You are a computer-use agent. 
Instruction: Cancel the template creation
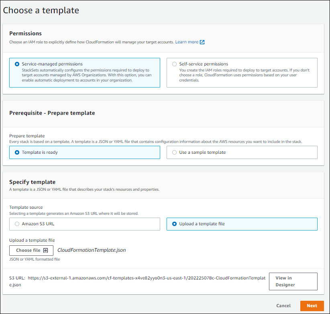pos(283,306)
